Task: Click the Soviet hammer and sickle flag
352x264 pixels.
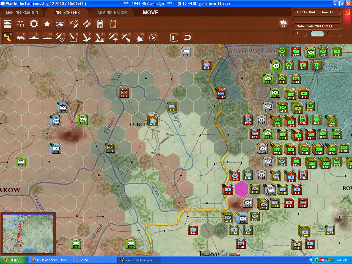Action: coord(347,12)
